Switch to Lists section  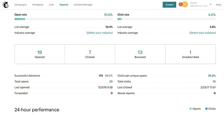[52, 5]
